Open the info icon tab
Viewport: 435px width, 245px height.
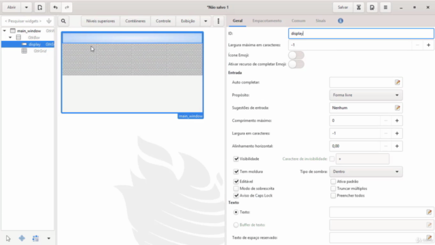tap(341, 21)
